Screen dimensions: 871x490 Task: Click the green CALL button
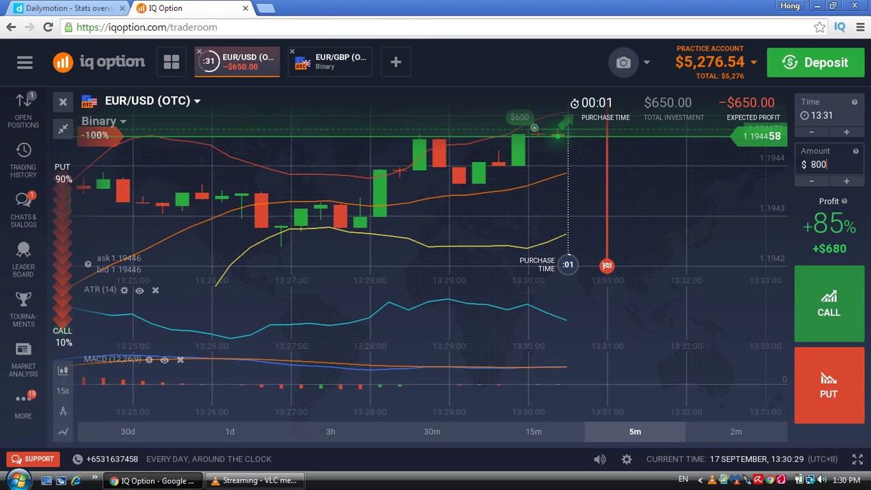[x=829, y=304]
